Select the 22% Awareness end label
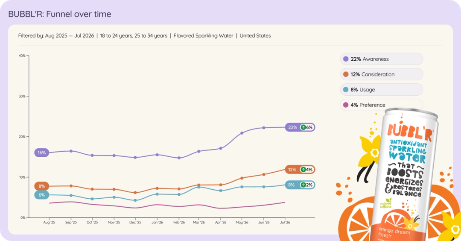 click(x=300, y=127)
